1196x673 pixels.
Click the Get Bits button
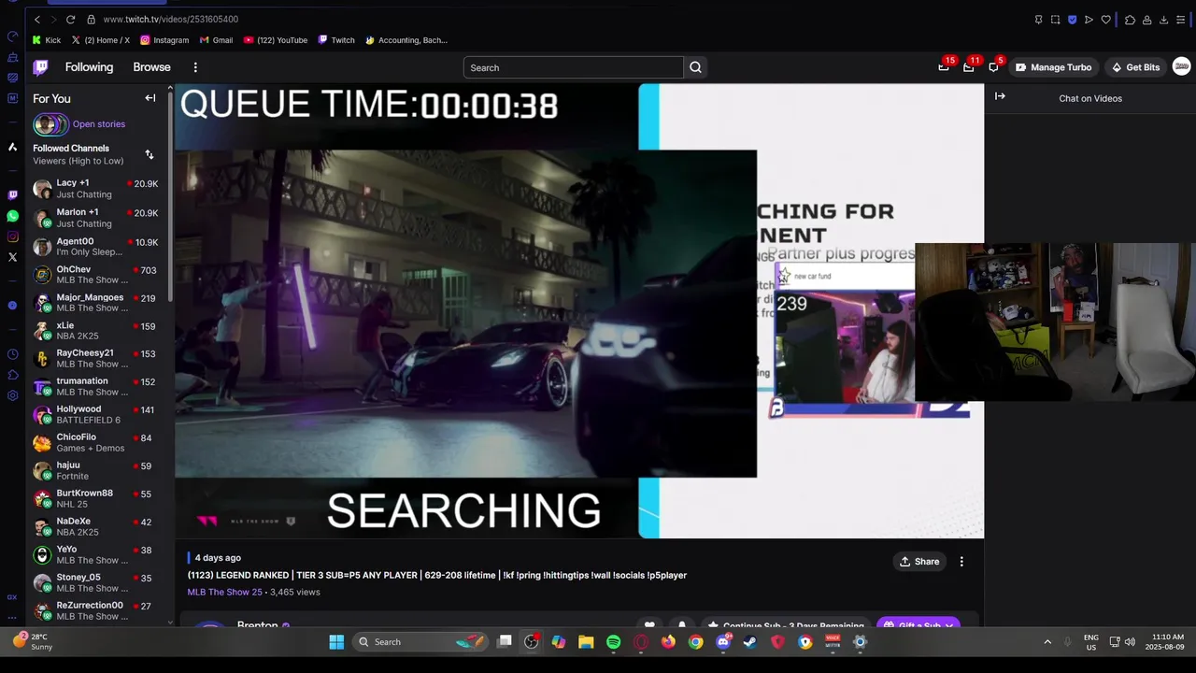(x=1135, y=67)
